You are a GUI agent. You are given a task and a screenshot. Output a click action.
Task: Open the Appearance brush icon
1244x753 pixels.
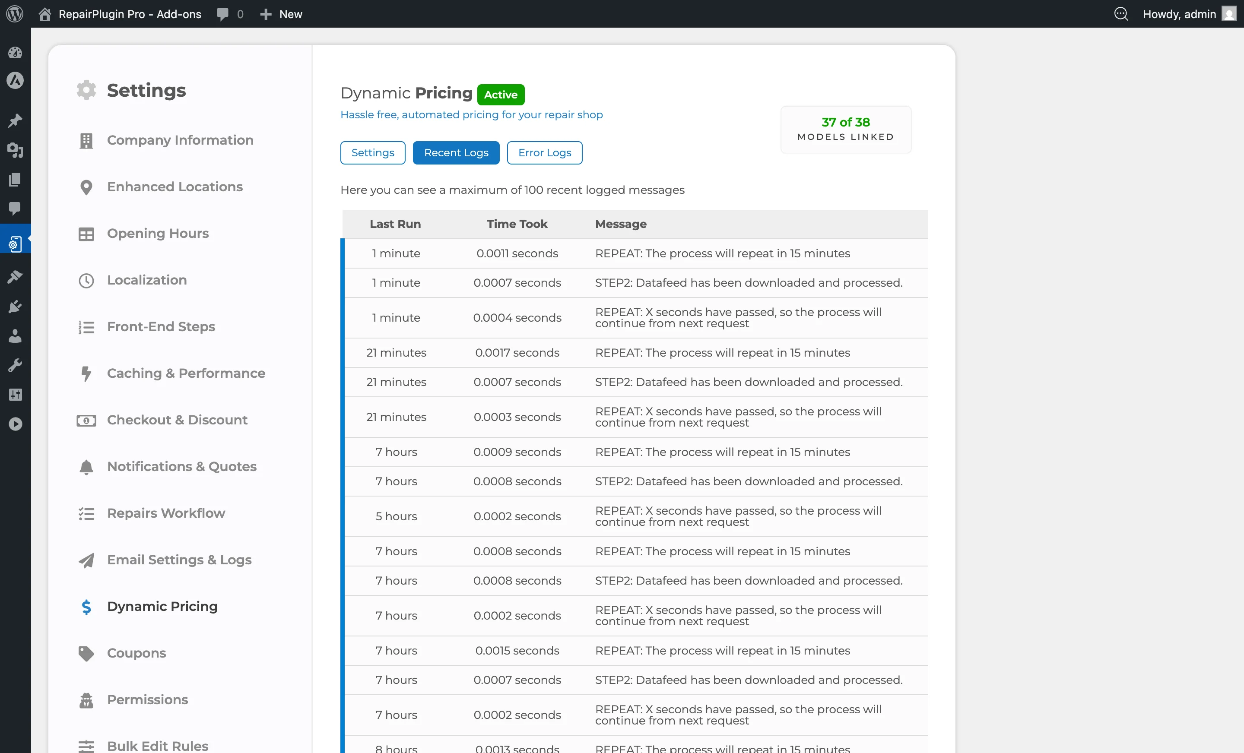(15, 277)
